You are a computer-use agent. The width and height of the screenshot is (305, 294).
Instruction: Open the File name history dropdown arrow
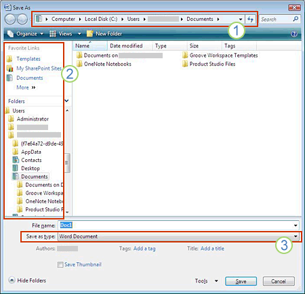[296, 226]
